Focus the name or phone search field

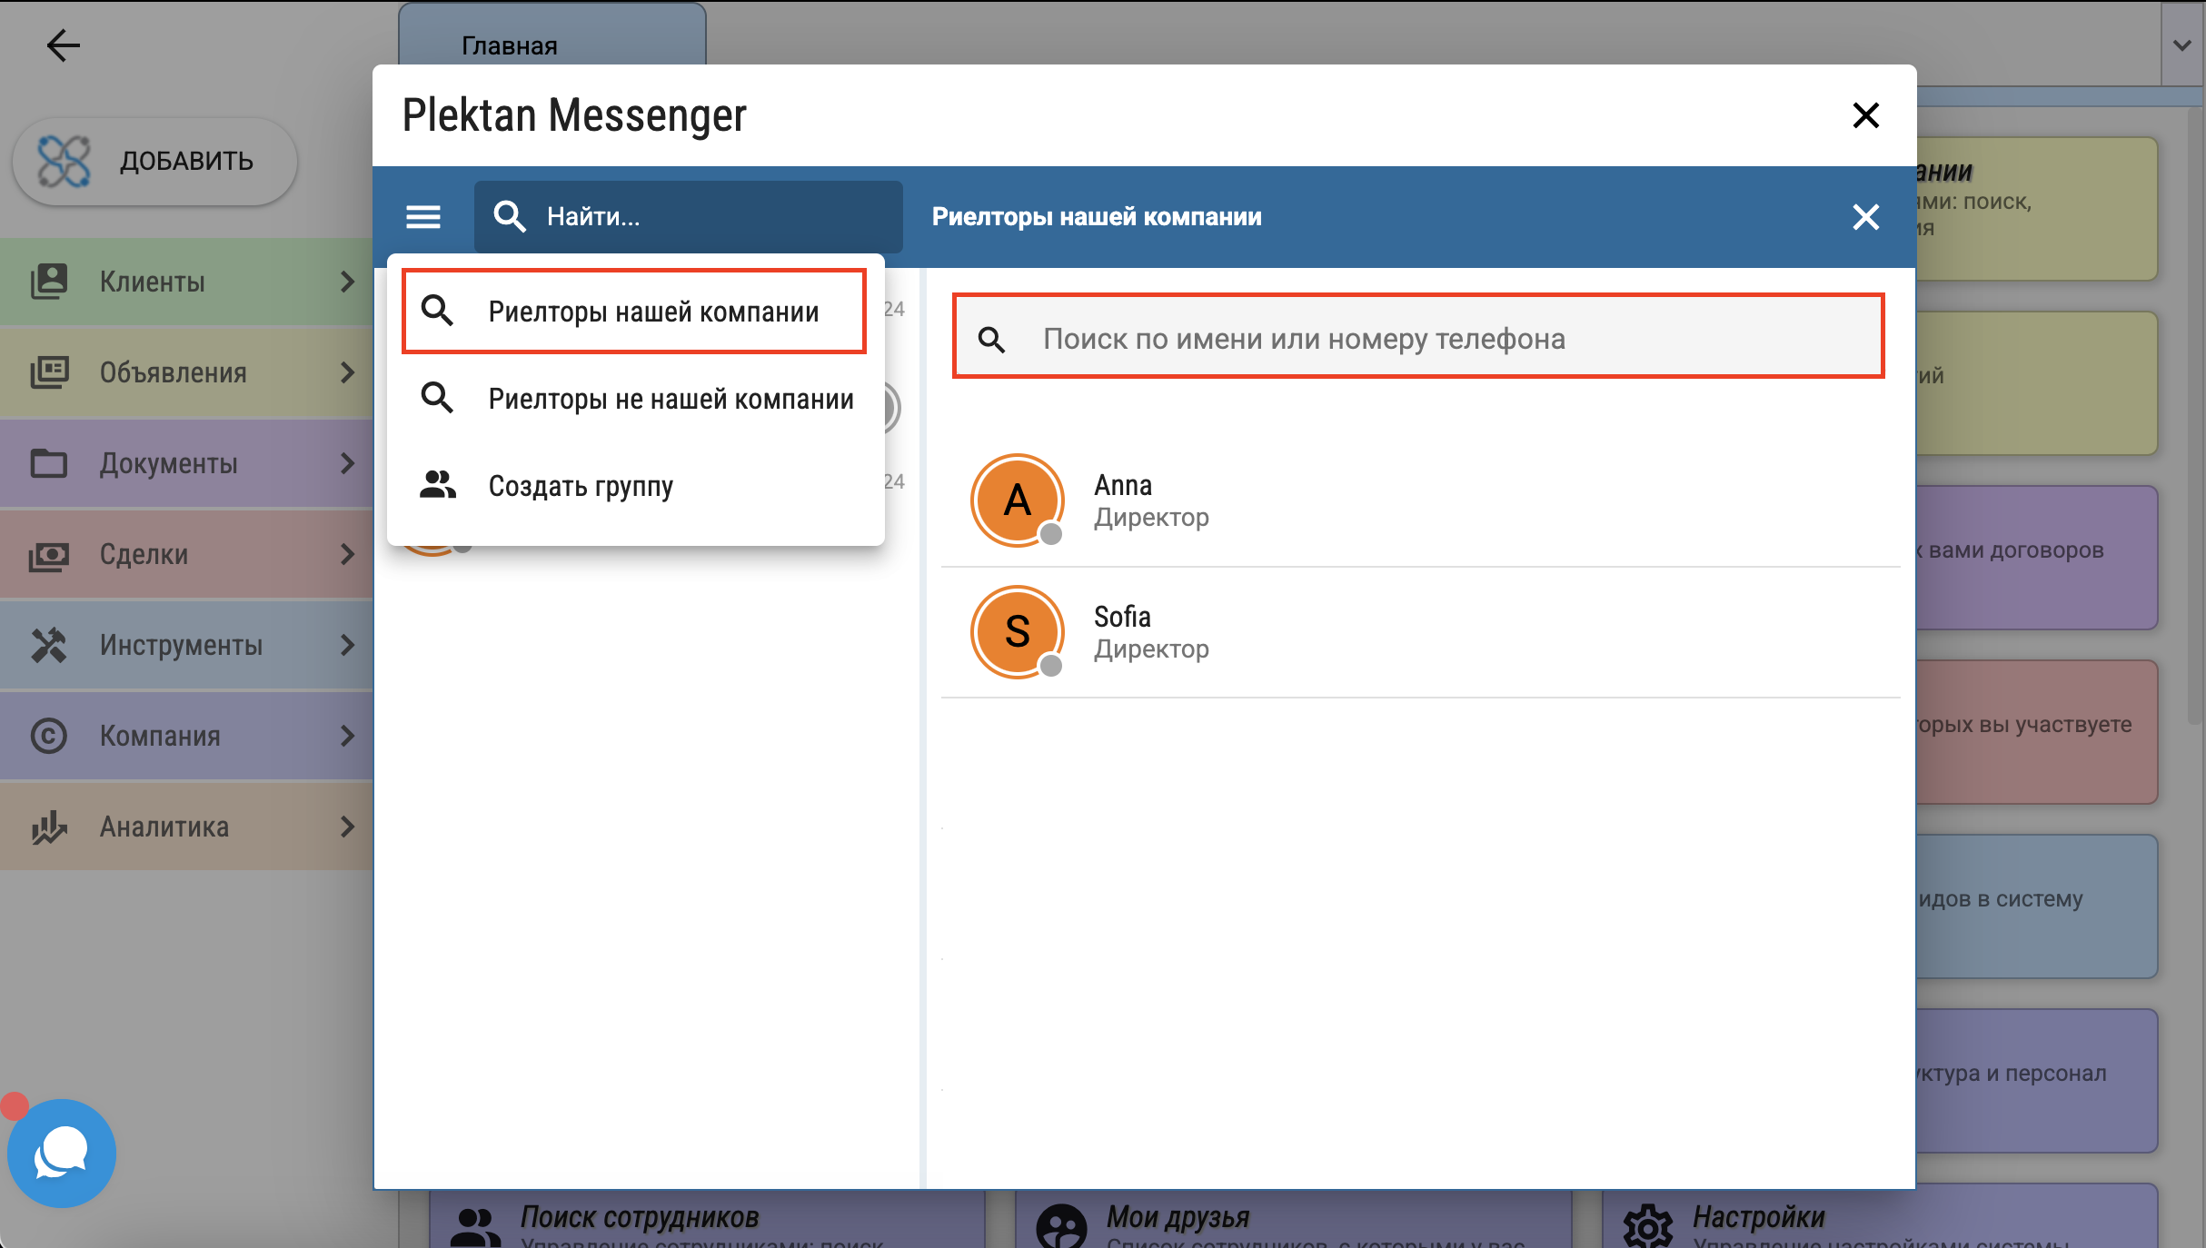point(1418,337)
